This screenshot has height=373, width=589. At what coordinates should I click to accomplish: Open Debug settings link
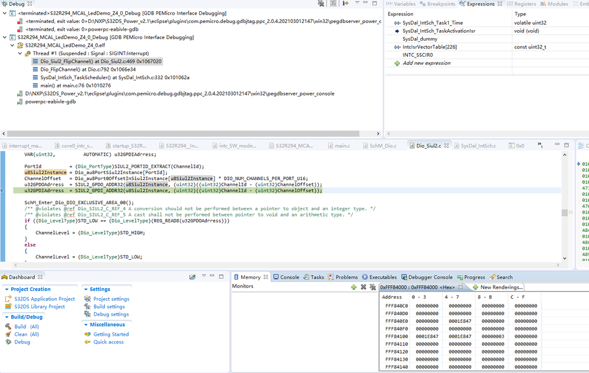pos(111,315)
